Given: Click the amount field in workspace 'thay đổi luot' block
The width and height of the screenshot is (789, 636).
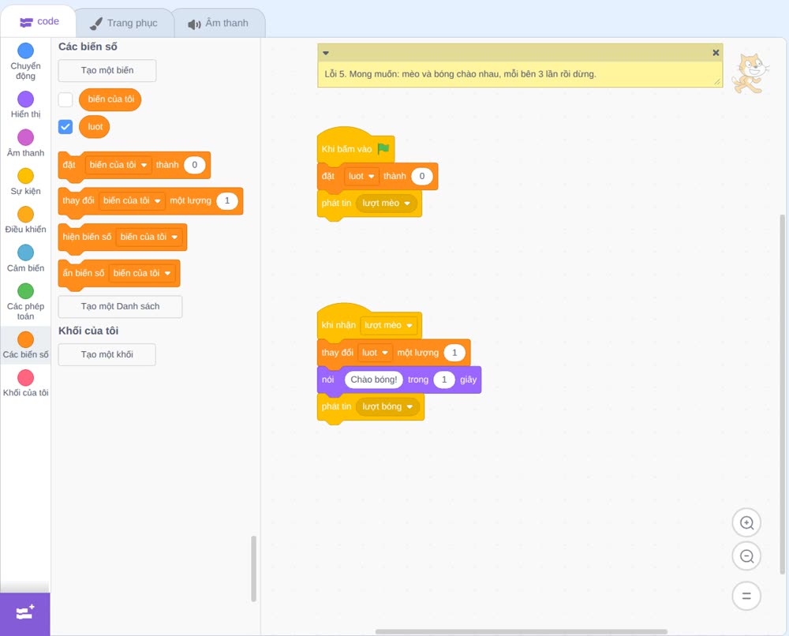Looking at the screenshot, I should click(454, 353).
